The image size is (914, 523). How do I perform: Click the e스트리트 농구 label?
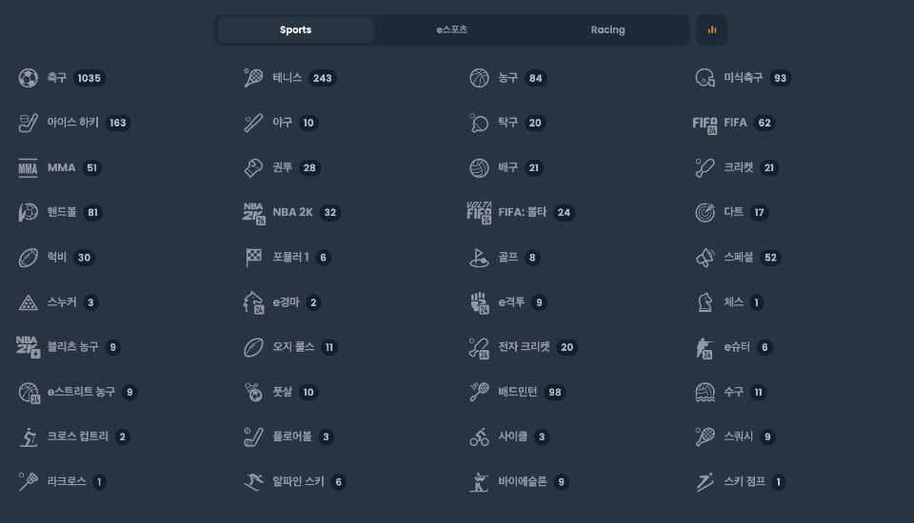click(x=81, y=392)
